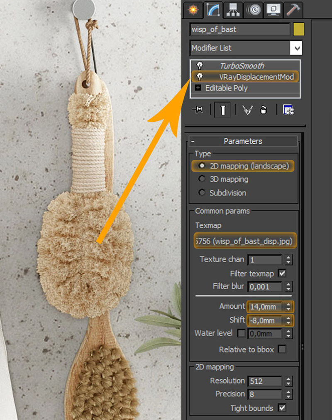The width and height of the screenshot is (332, 420).
Task: Select the 3D mapping radio button
Action: 202,179
